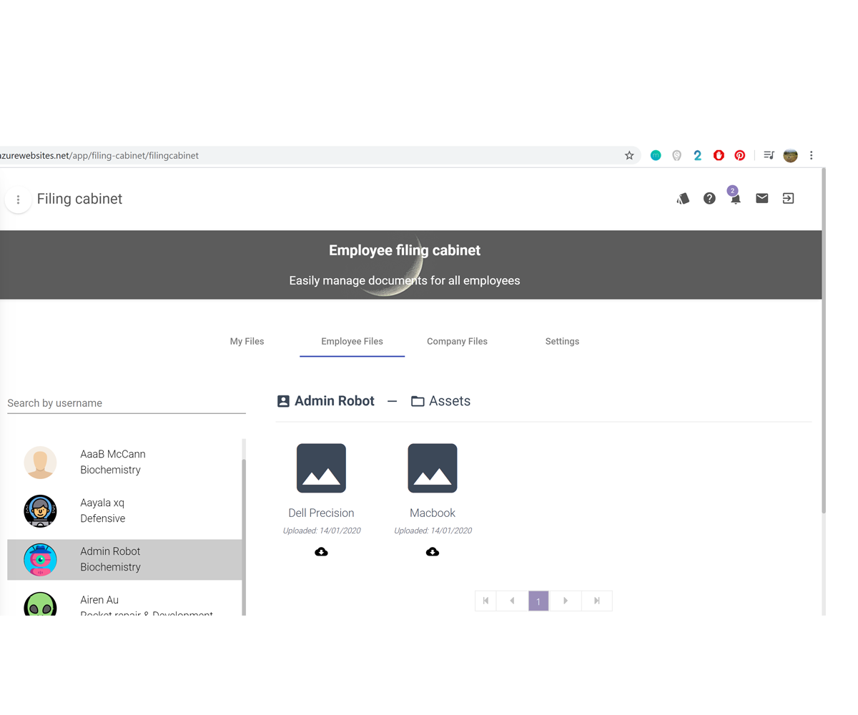Download the Dell Precision file
Image resolution: width=858 pixels, height=715 pixels.
pyautogui.click(x=321, y=552)
